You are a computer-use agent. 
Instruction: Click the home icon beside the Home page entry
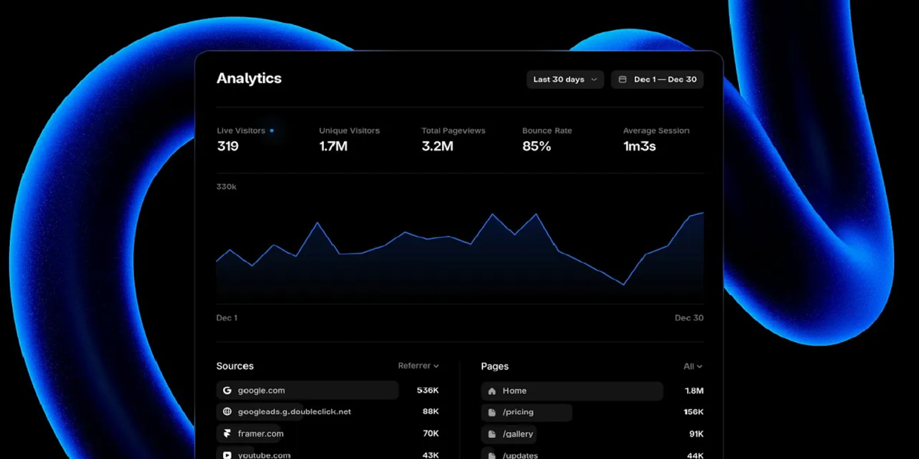(492, 391)
